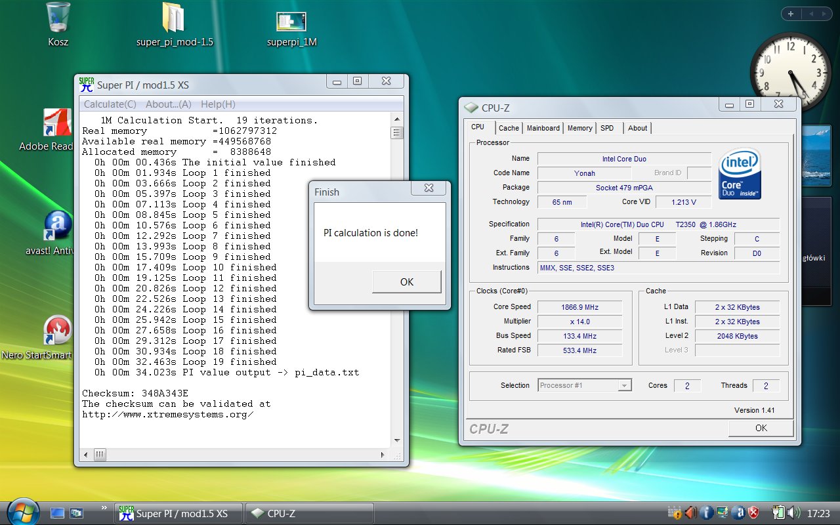This screenshot has height=525, width=840.
Task: Click the Intel Core Duo logo
Action: pyautogui.click(x=740, y=174)
